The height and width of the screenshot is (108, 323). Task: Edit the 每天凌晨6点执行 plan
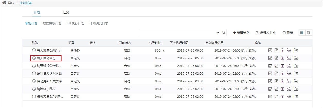click(x=276, y=50)
